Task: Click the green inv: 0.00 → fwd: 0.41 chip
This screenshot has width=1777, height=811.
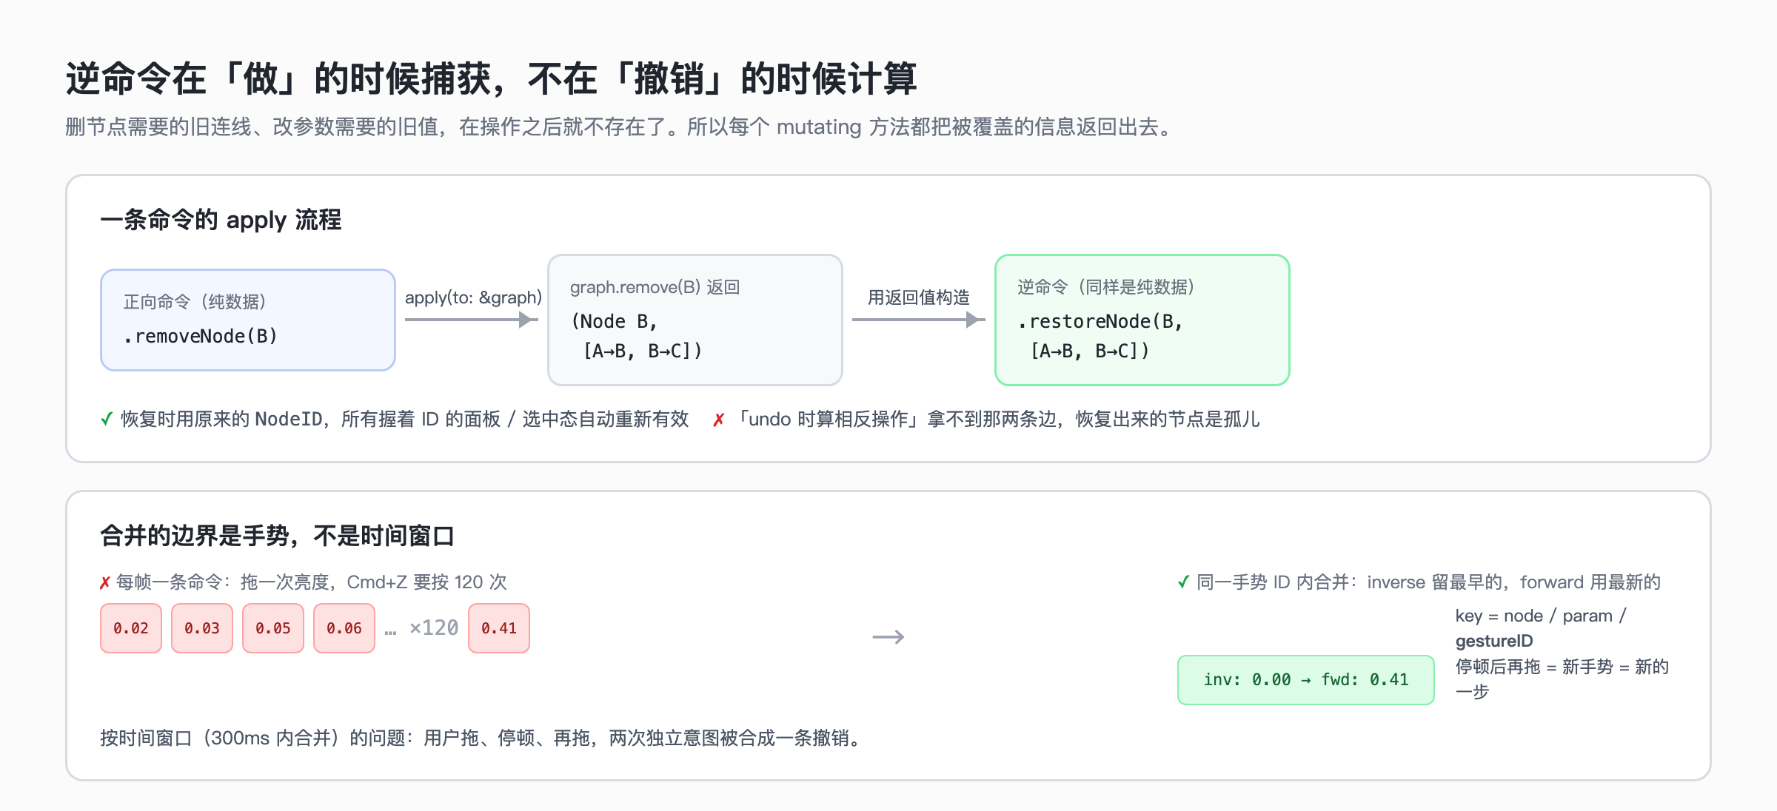Action: pyautogui.click(x=1306, y=680)
